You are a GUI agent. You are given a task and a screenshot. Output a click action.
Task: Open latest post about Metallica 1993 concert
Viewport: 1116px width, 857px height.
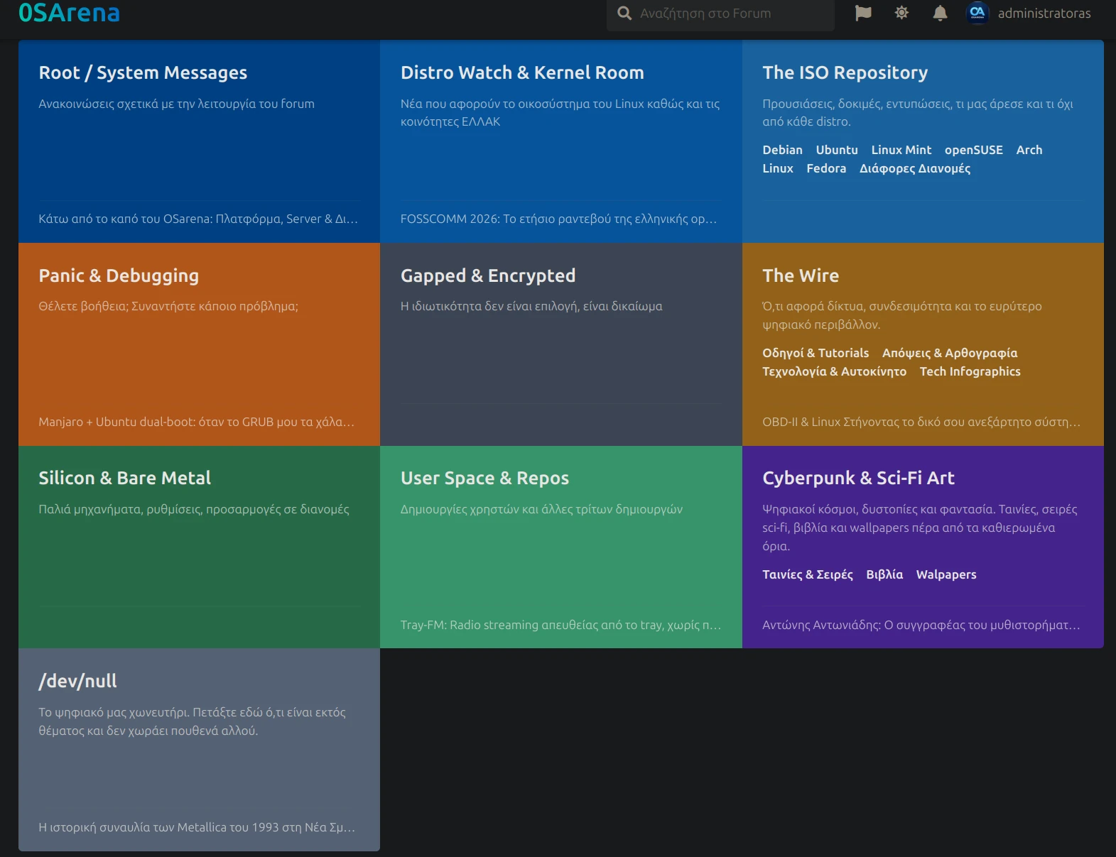click(197, 827)
